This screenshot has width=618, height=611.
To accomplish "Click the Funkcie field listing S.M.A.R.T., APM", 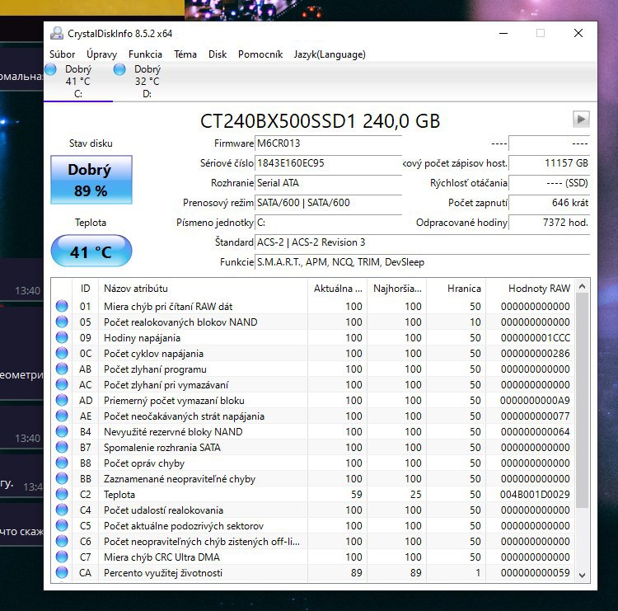I will pyautogui.click(x=422, y=262).
